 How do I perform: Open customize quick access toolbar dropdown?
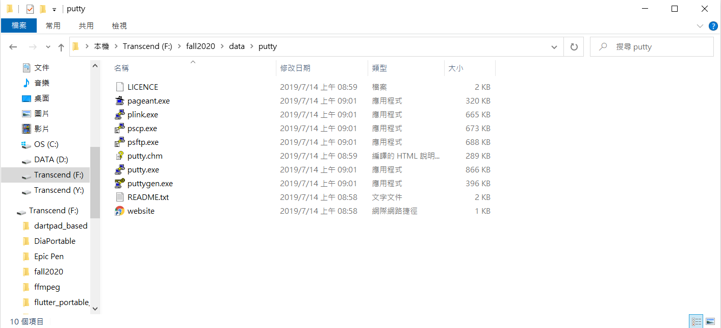[54, 9]
